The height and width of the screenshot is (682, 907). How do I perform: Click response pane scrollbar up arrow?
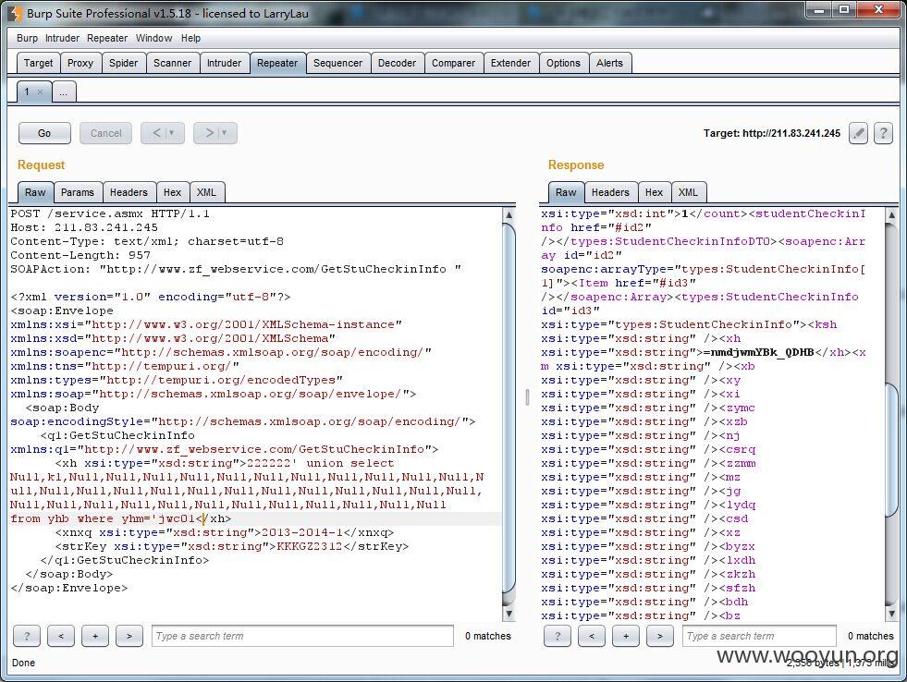[891, 215]
